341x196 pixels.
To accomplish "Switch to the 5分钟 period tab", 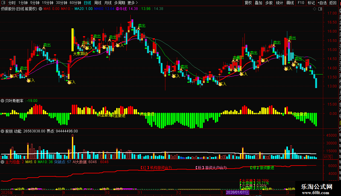I will pyautogui.click(x=35, y=3).
